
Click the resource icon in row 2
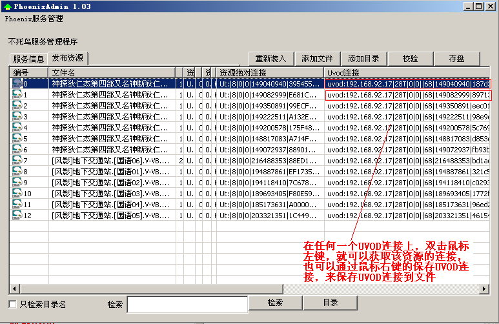point(17,106)
